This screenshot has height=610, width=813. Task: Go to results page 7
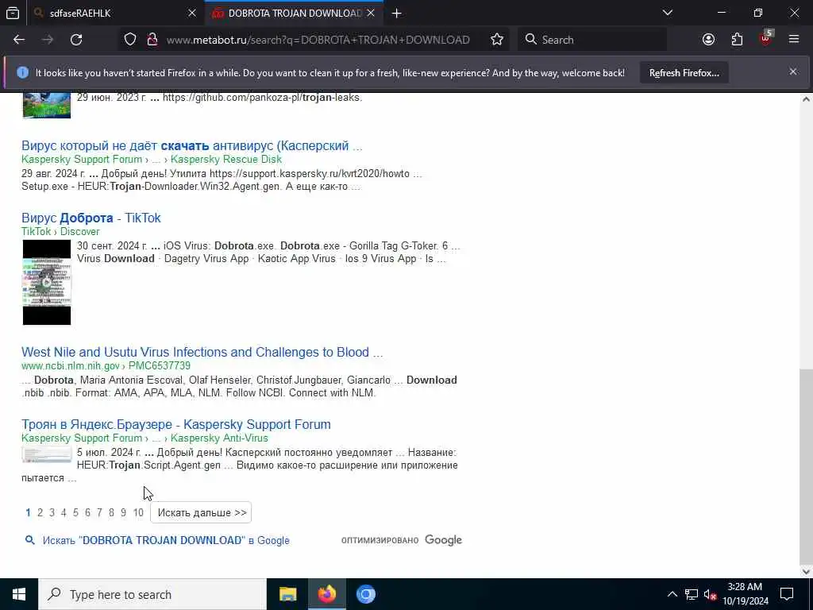point(99,512)
